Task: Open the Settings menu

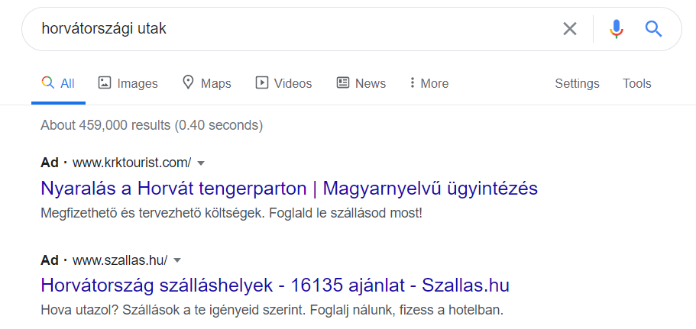Action: [577, 83]
